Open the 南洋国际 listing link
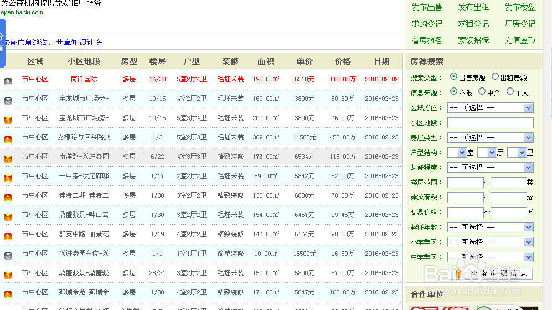The image size is (552, 310). click(x=84, y=79)
